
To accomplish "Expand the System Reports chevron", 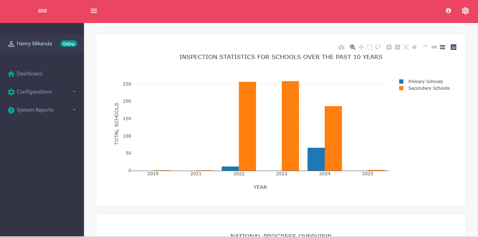I will (74, 110).
